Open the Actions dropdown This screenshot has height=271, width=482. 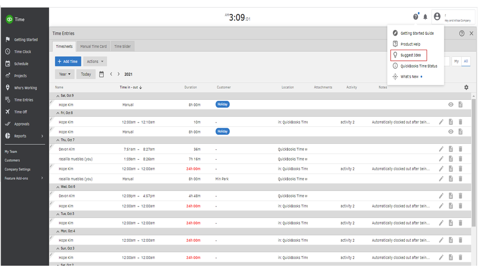[x=95, y=61]
